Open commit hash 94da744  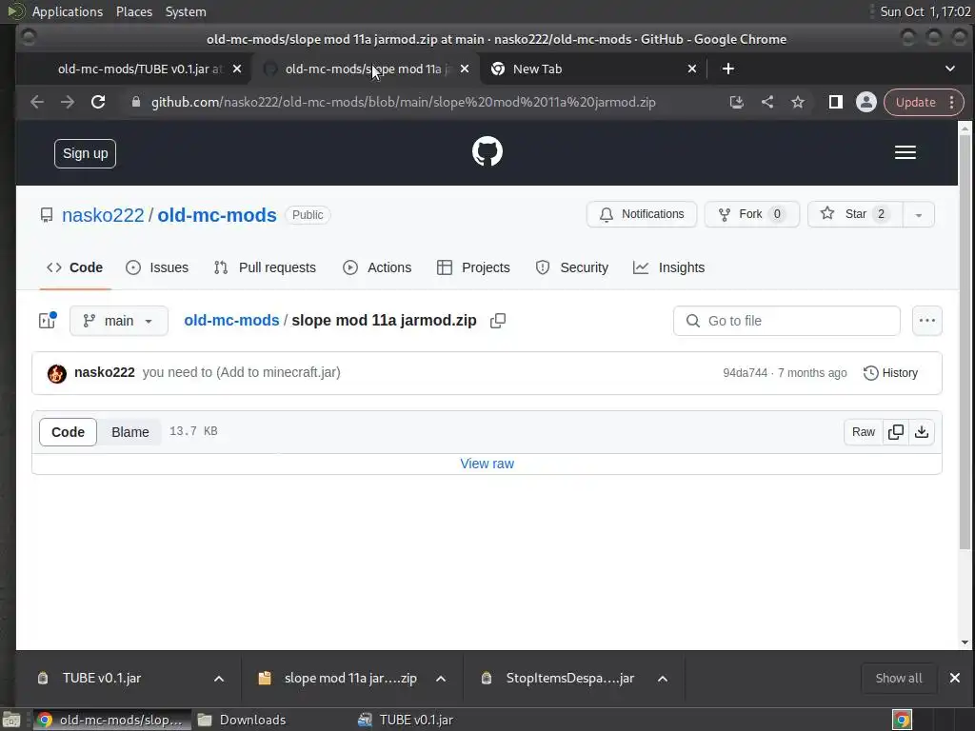coord(745,373)
